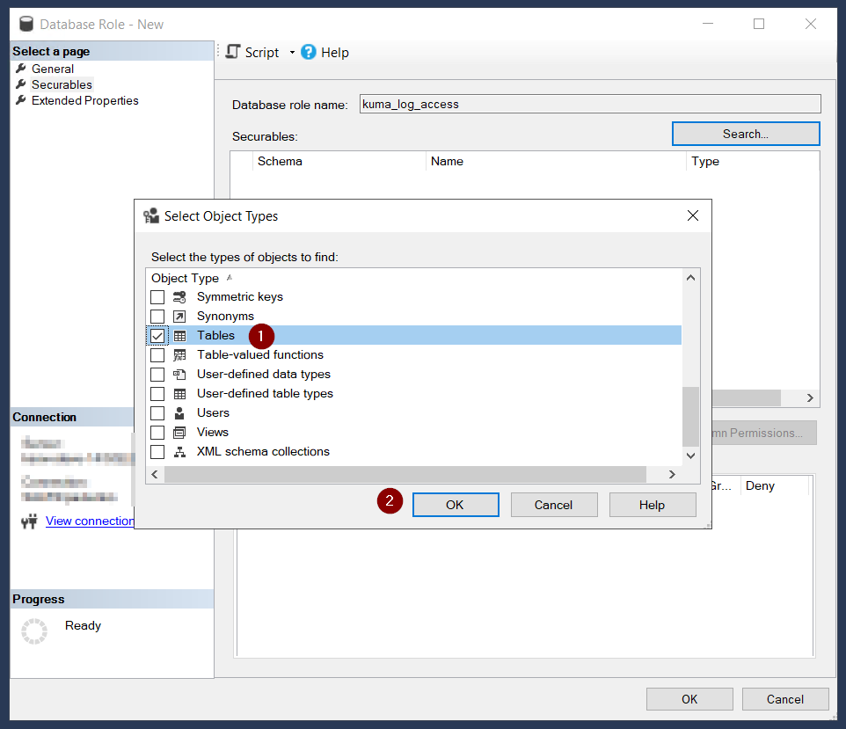The height and width of the screenshot is (729, 846).
Task: Enable the Users object type checkbox
Action: pyautogui.click(x=157, y=413)
